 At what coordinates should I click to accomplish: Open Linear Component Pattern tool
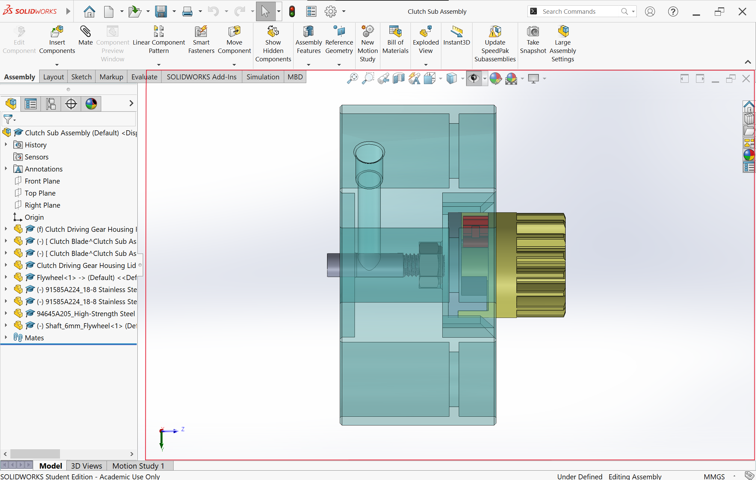tap(159, 40)
